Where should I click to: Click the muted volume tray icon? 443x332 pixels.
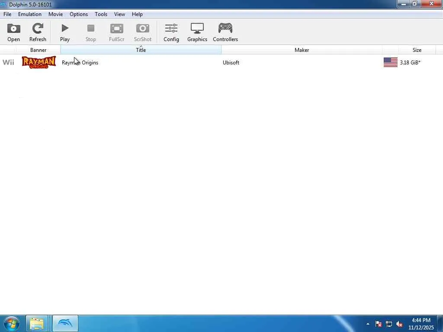click(399, 324)
